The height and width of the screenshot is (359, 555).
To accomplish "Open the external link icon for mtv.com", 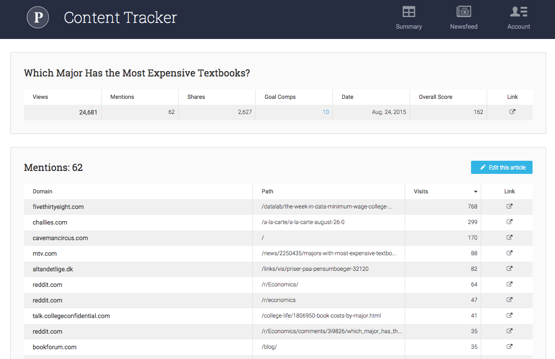I will point(509,253).
